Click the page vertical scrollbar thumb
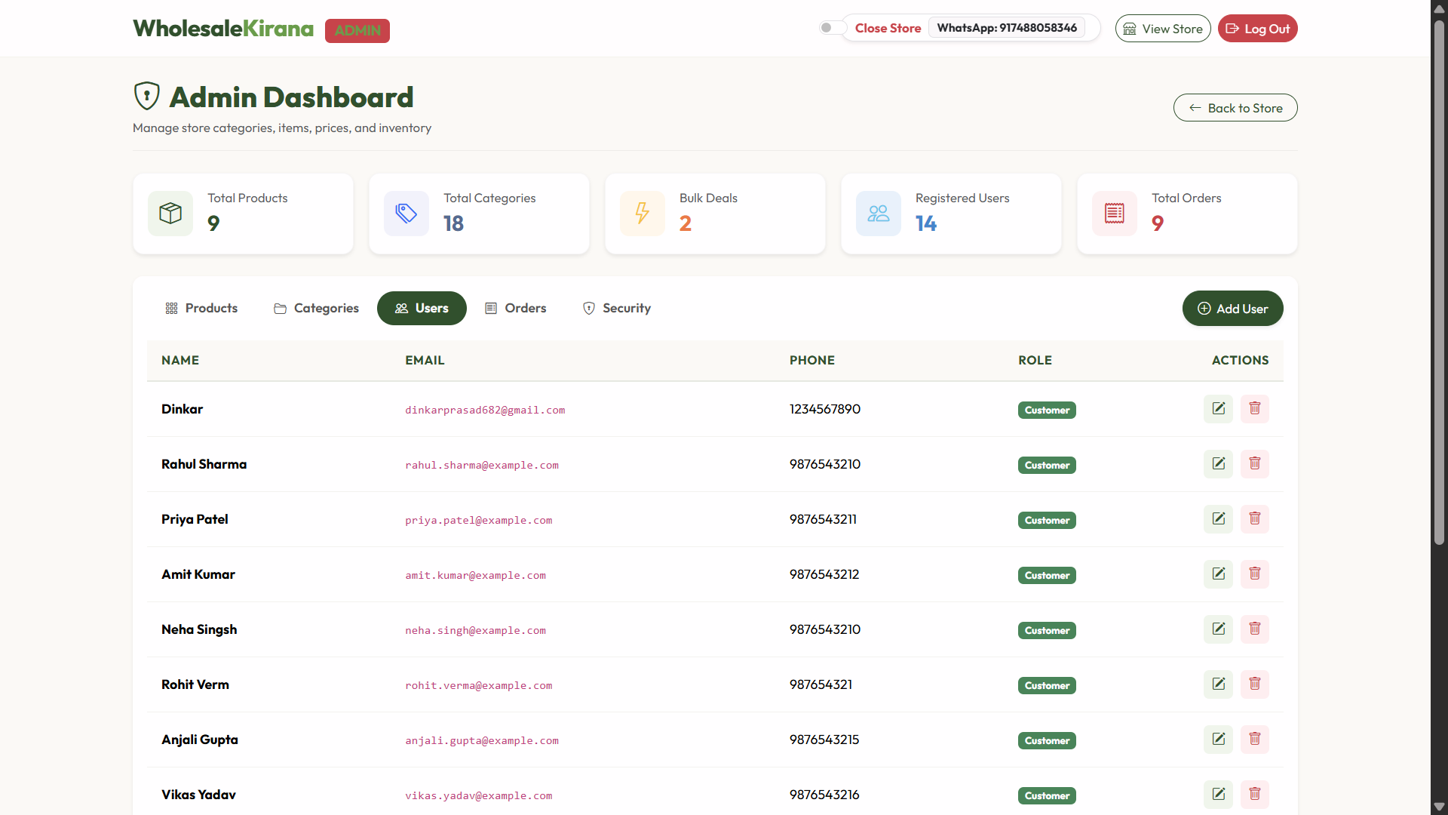 pos(1439,283)
